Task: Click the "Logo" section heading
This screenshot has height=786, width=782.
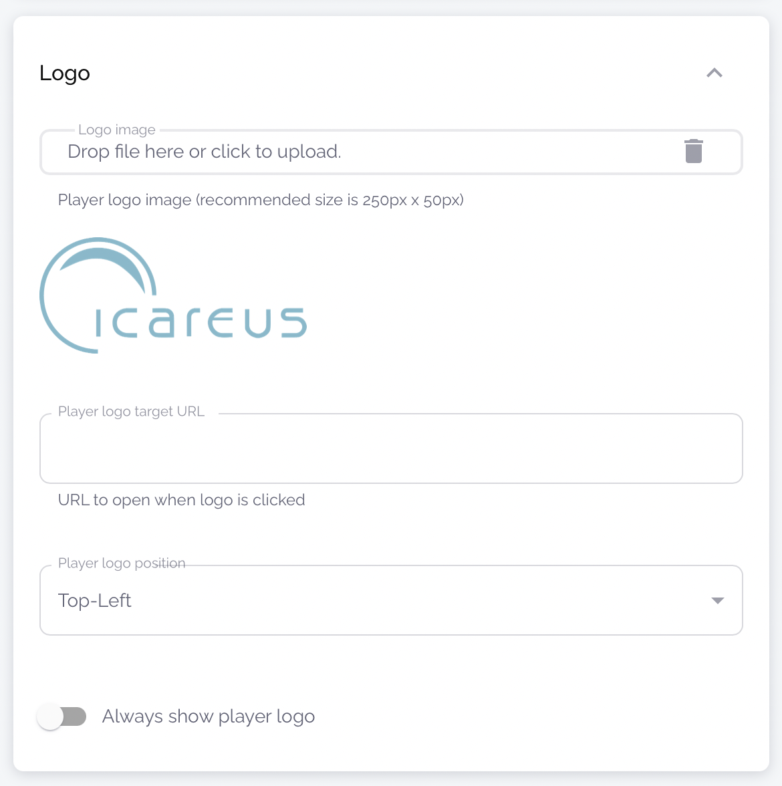Action: pyautogui.click(x=65, y=73)
